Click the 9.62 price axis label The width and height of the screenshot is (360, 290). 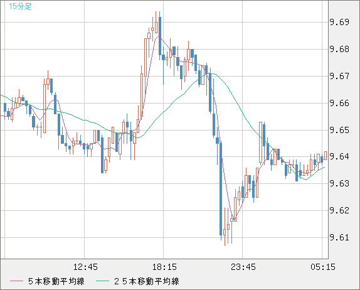tap(339, 210)
